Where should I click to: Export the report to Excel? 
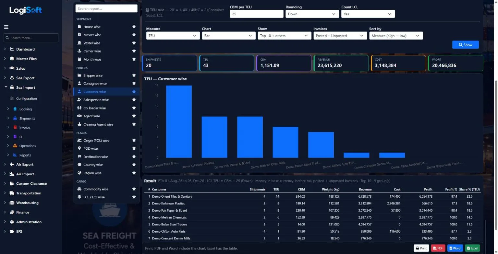[x=472, y=248]
